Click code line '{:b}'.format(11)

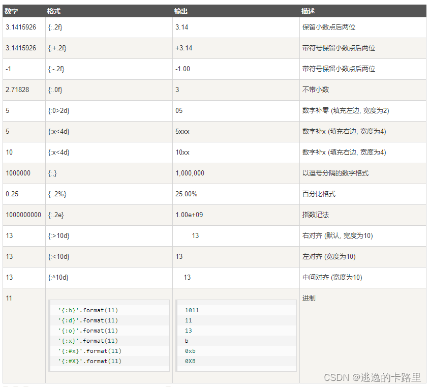88,310
